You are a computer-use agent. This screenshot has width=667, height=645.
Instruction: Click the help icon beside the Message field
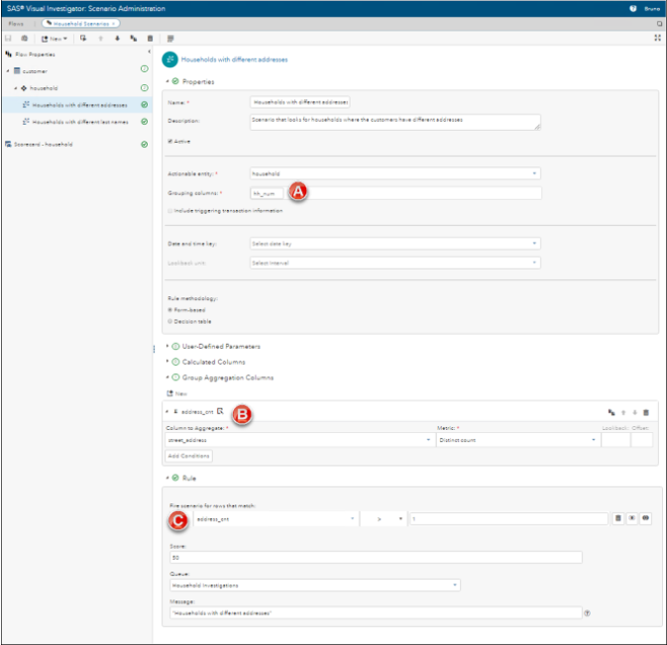(587, 613)
